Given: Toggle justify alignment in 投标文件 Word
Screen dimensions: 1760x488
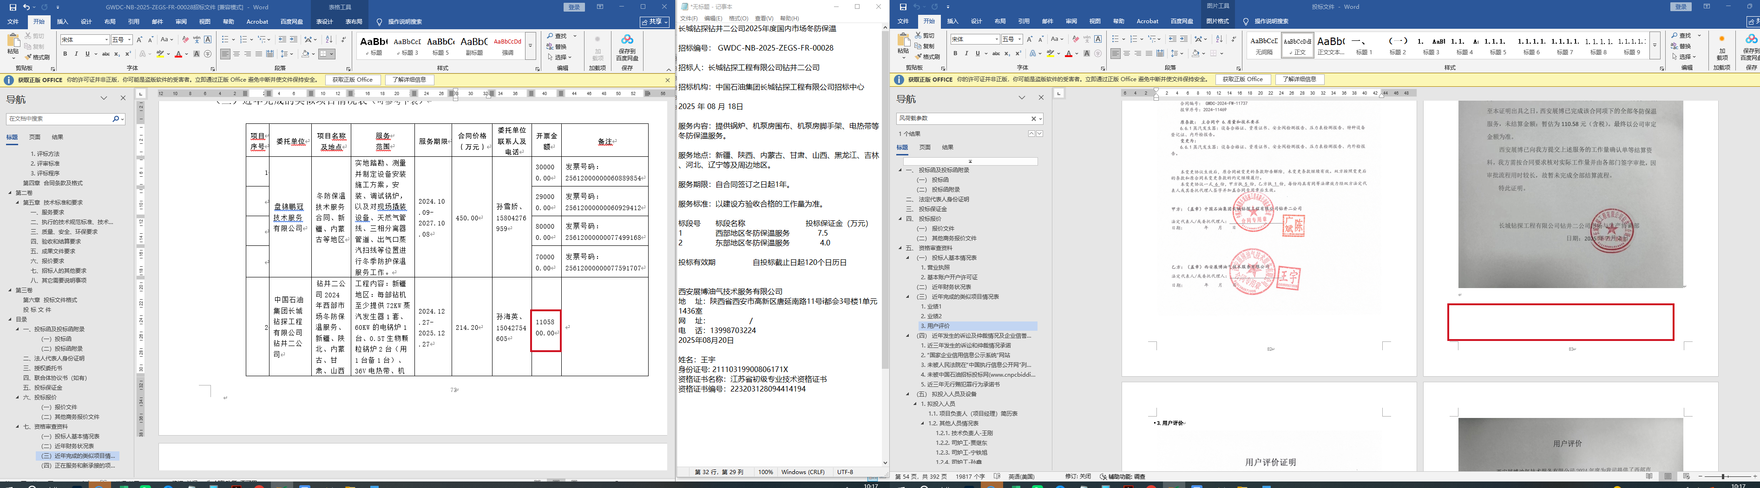Looking at the screenshot, I should pos(1149,54).
